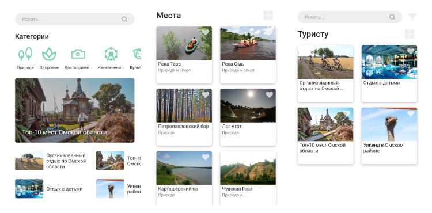
Task: Click the filter funnel icon
Action: point(412,17)
